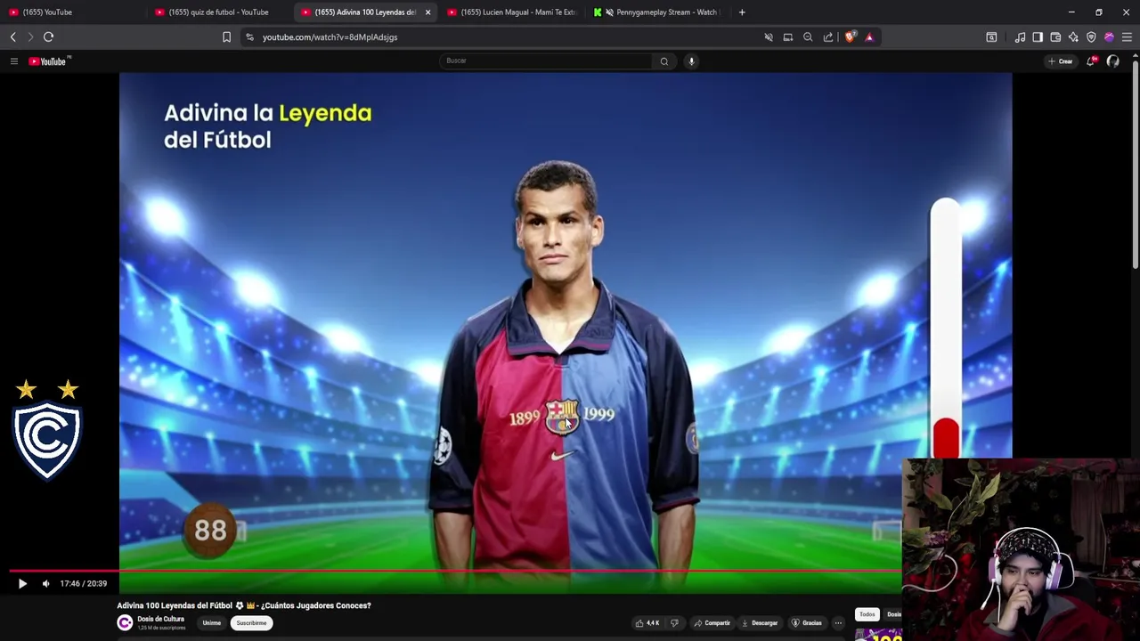Toggle the muted-tab audio icon in address bar
The image size is (1140, 641).
pos(769,37)
